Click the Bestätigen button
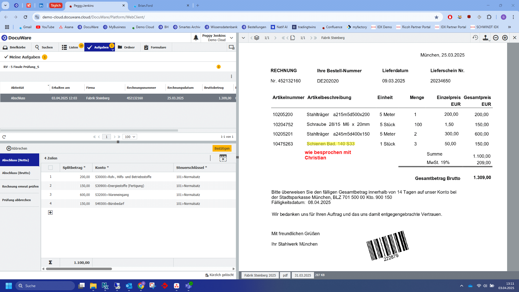 (x=222, y=149)
